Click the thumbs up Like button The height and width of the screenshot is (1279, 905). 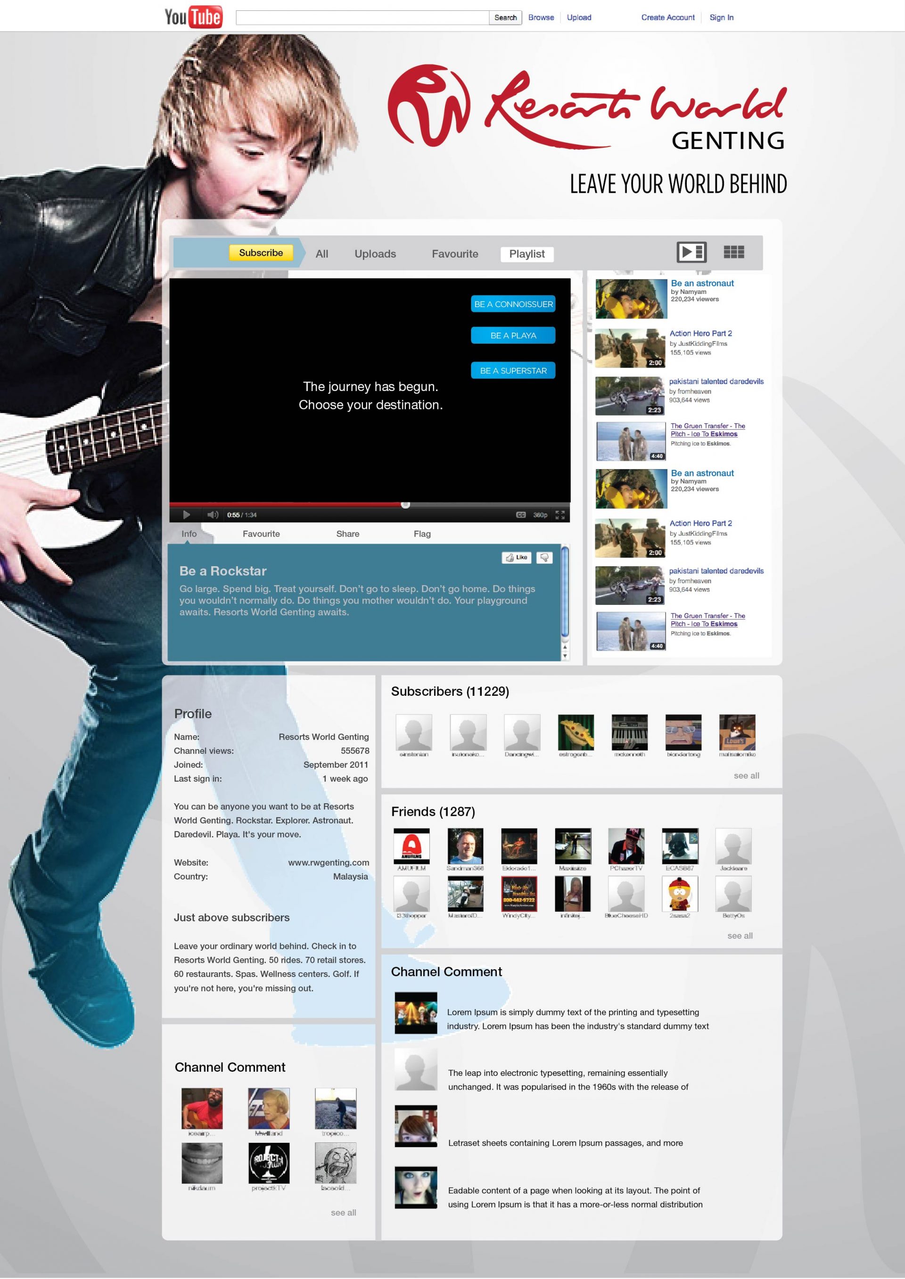(516, 558)
